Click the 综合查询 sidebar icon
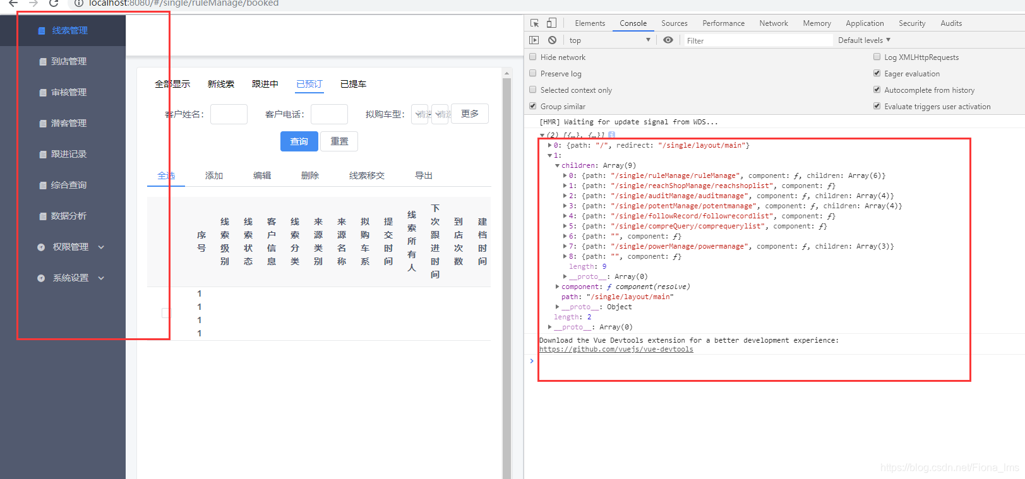Screen dimensions: 1025x479 [42, 186]
